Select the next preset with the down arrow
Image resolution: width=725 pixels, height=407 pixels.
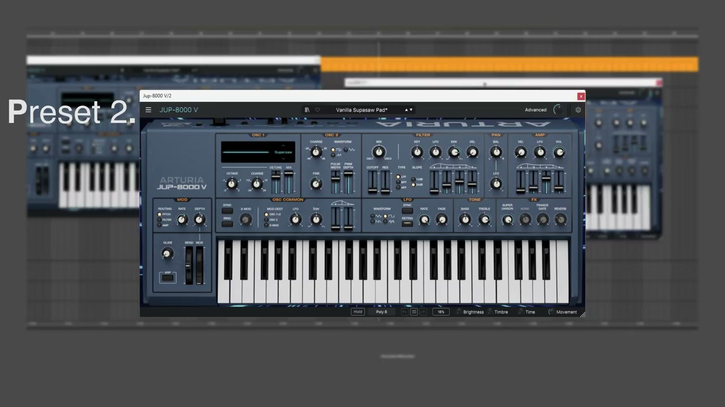coord(411,110)
